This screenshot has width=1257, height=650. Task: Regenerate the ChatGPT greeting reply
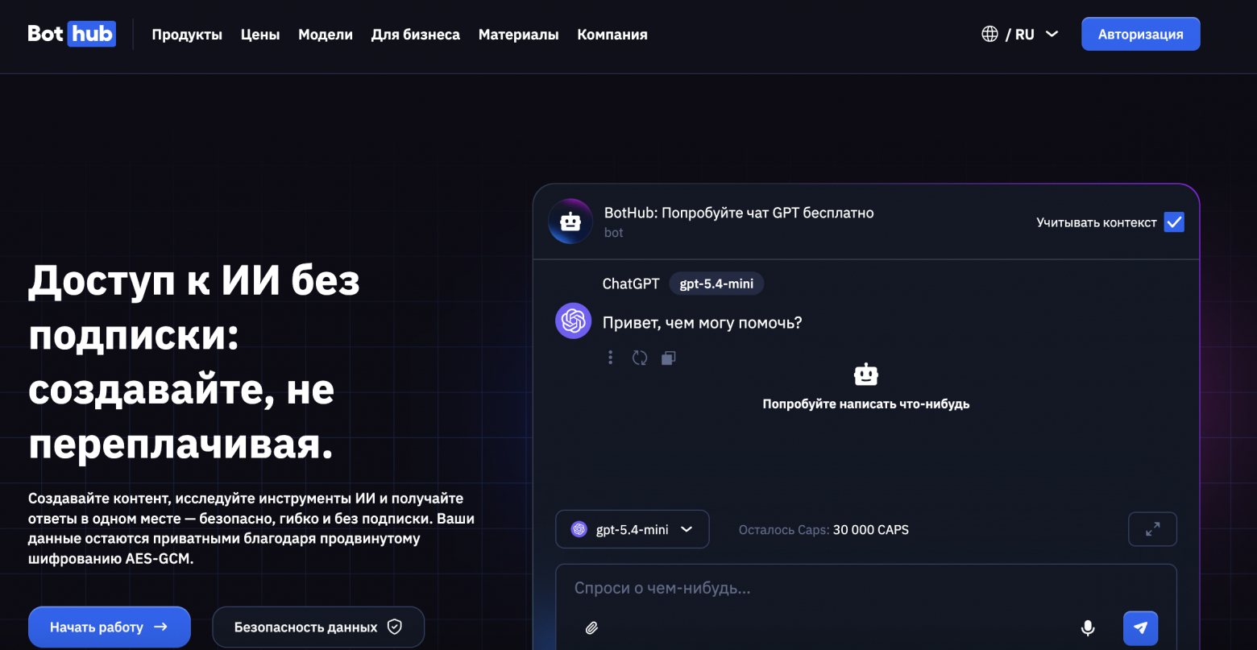tap(640, 358)
